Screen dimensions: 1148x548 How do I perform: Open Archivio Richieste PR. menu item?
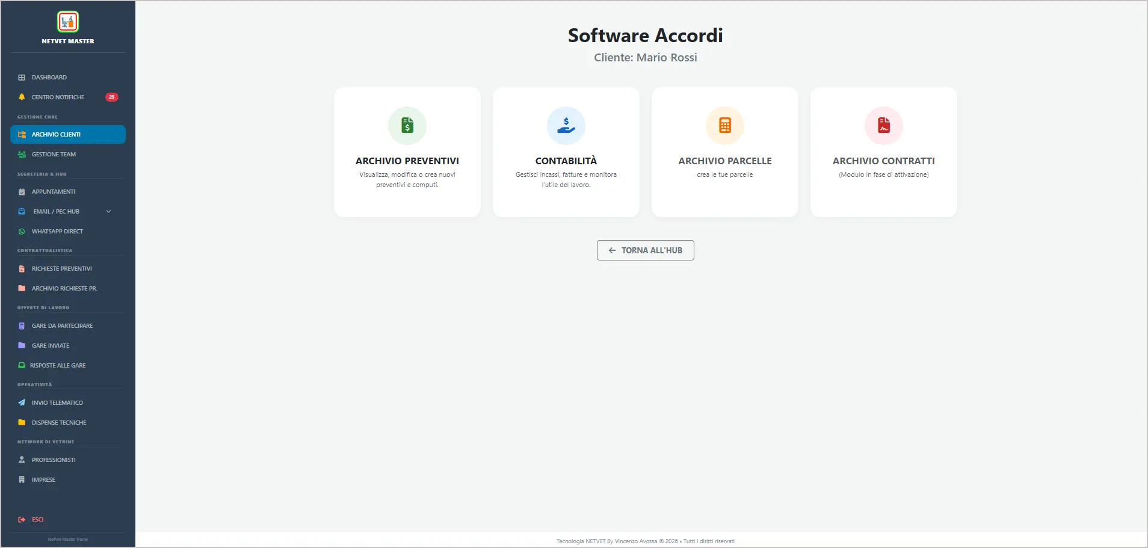pyautogui.click(x=68, y=289)
